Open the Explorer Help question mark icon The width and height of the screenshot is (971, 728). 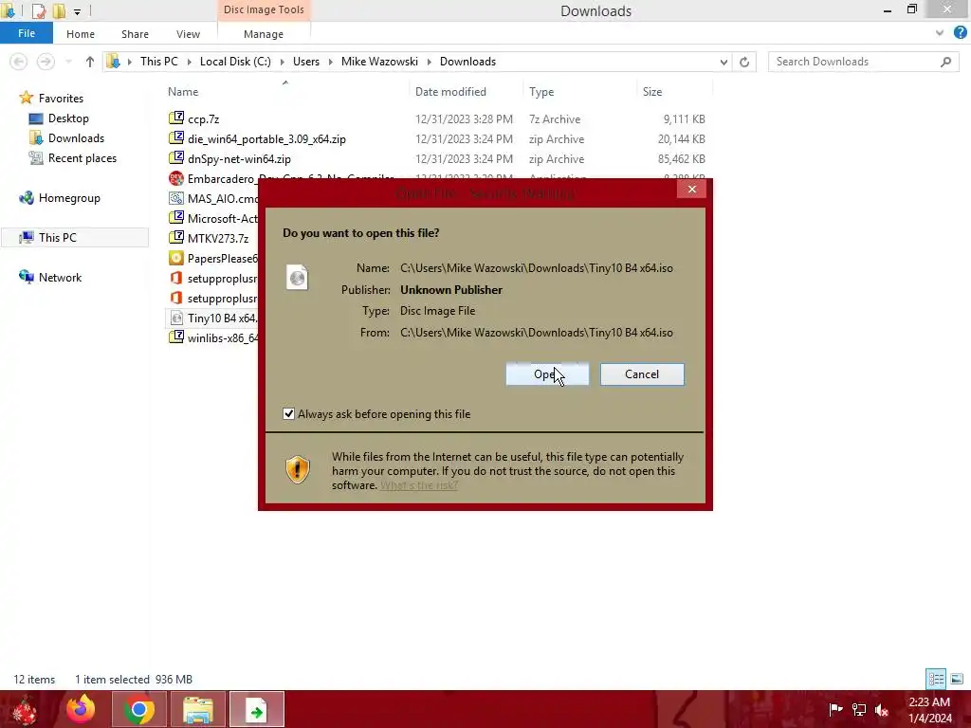tap(960, 33)
